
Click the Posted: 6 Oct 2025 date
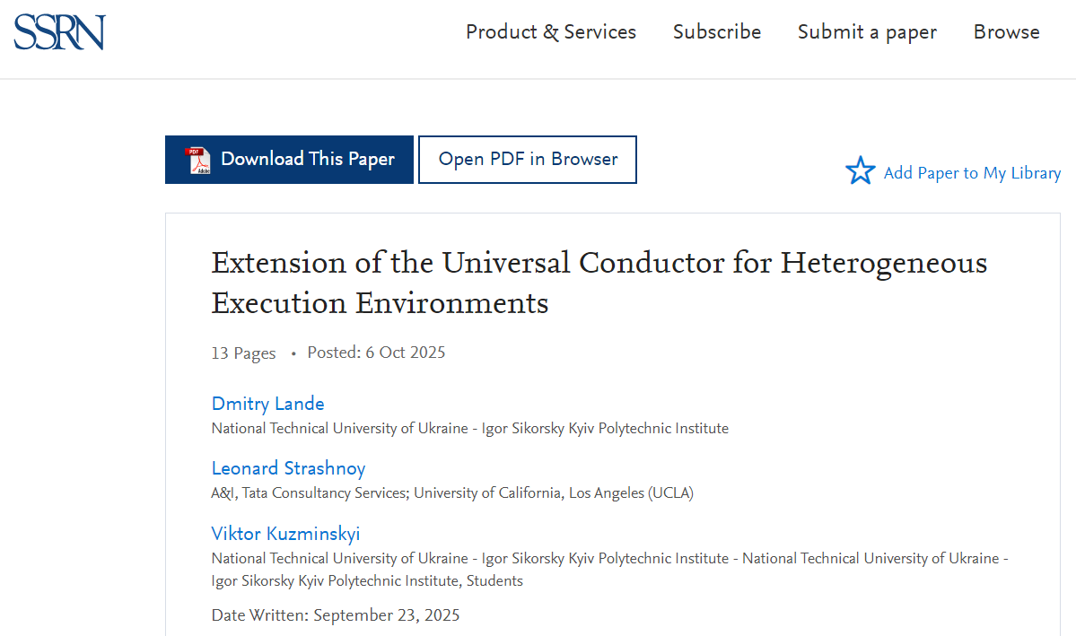pos(376,353)
